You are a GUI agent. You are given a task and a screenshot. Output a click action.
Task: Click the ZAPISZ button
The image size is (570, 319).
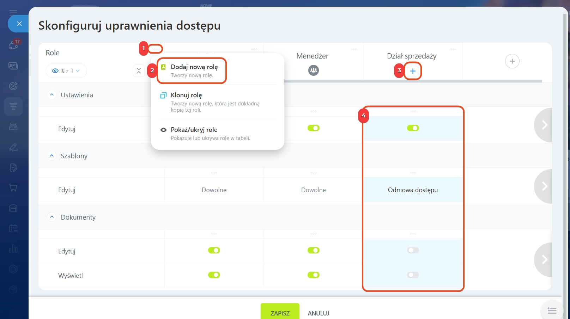pyautogui.click(x=280, y=313)
